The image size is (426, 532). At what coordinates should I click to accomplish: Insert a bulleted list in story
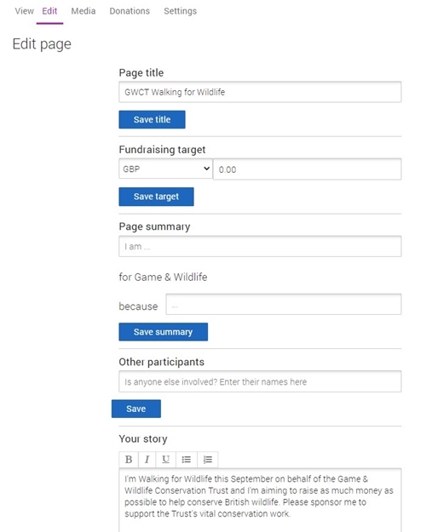[x=187, y=460]
